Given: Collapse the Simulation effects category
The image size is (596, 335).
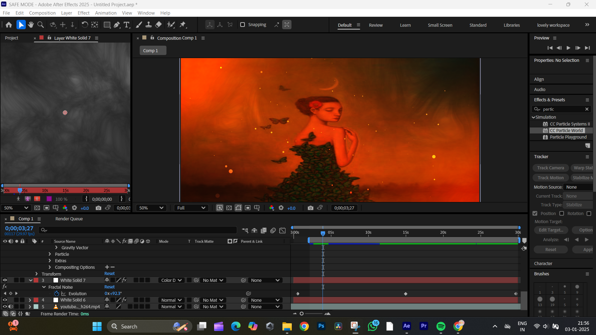Looking at the screenshot, I should [x=534, y=117].
